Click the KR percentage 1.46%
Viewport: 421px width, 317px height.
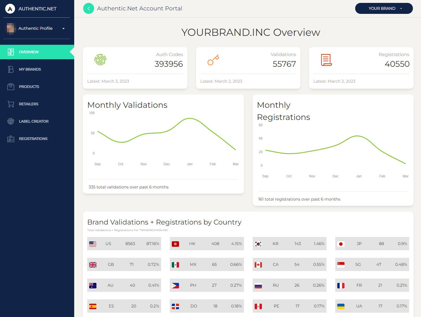tap(319, 244)
